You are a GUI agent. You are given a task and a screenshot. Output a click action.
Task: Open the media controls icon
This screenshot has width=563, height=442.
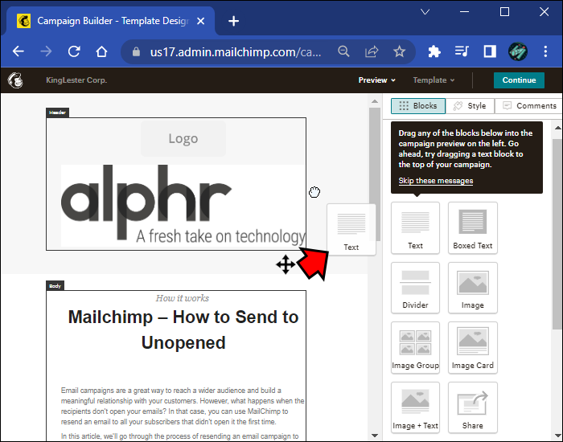[x=462, y=51]
